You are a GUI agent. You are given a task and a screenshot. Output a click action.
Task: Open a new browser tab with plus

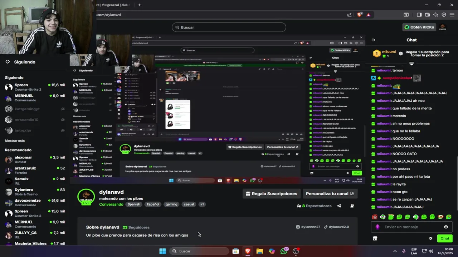coord(140,5)
